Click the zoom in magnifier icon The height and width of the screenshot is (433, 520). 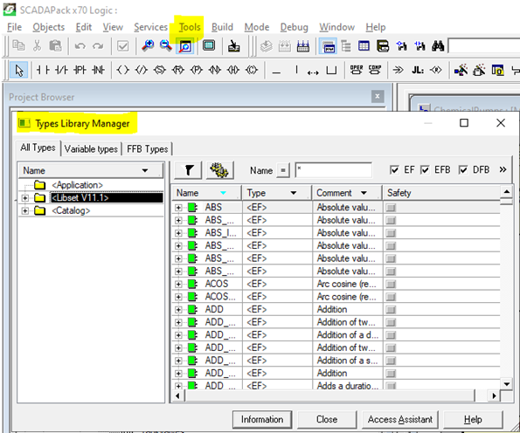(x=148, y=45)
